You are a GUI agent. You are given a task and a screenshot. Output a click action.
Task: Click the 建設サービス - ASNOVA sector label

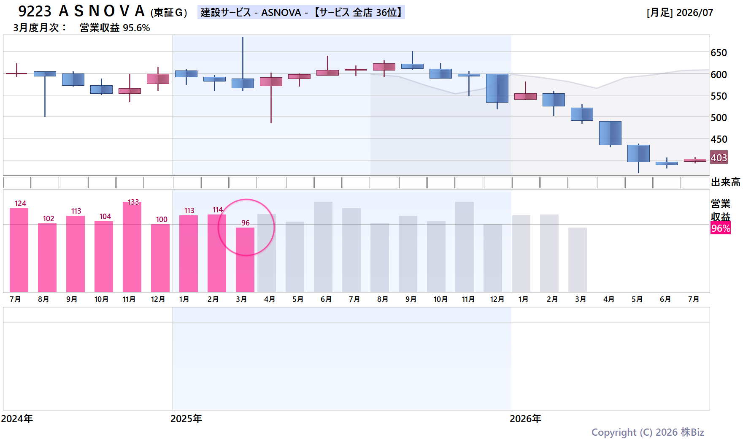(x=301, y=12)
